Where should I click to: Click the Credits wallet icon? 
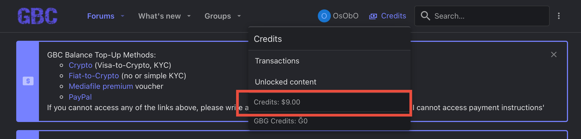click(x=373, y=16)
